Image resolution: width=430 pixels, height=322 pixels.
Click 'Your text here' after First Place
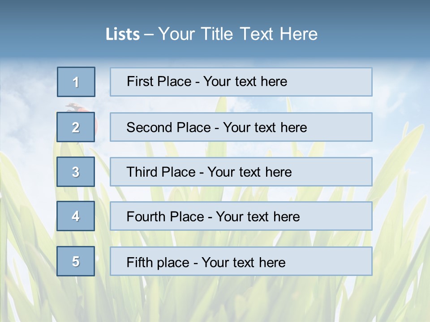(x=245, y=81)
